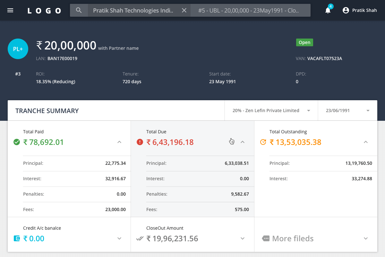Click the green checkmark beside Total Paid
The height and width of the screenshot is (257, 385).
(17, 142)
